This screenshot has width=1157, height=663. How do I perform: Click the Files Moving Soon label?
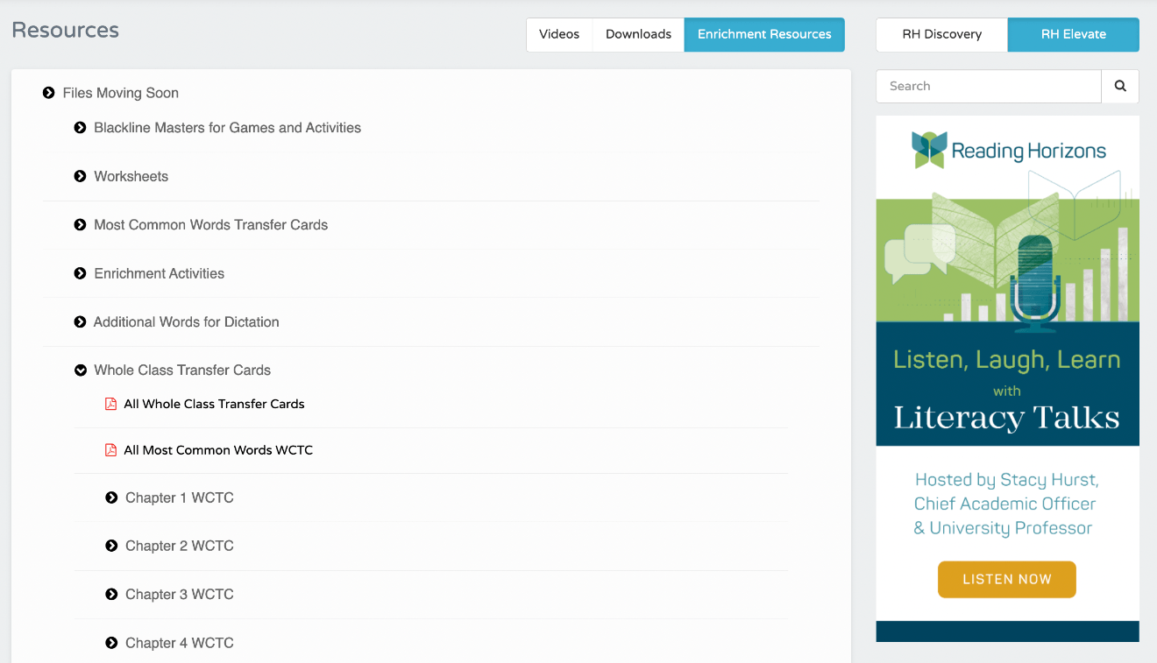click(121, 93)
